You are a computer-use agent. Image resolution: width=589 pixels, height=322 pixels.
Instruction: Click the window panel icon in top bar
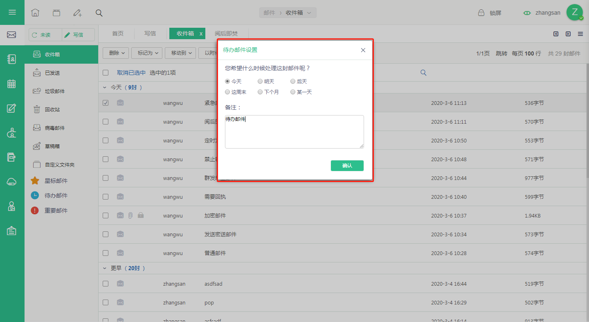(56, 13)
